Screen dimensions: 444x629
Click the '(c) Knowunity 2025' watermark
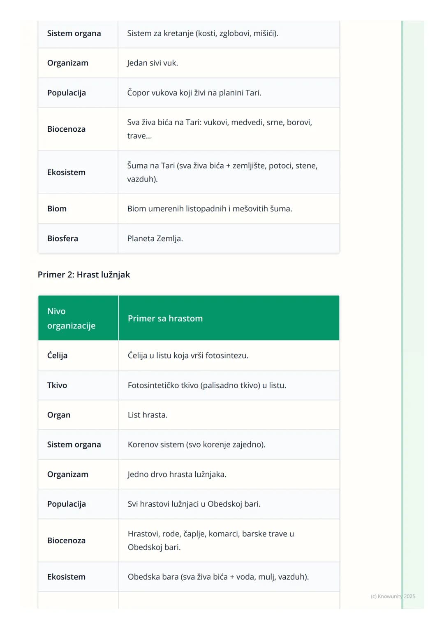[x=393, y=596]
